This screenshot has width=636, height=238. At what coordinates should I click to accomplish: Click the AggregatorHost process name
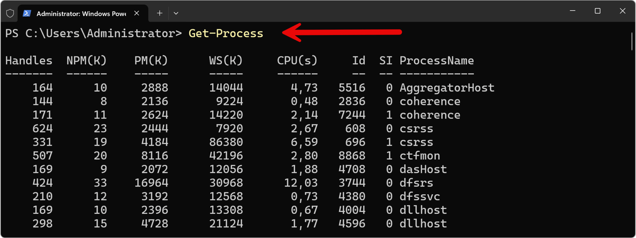pos(447,87)
